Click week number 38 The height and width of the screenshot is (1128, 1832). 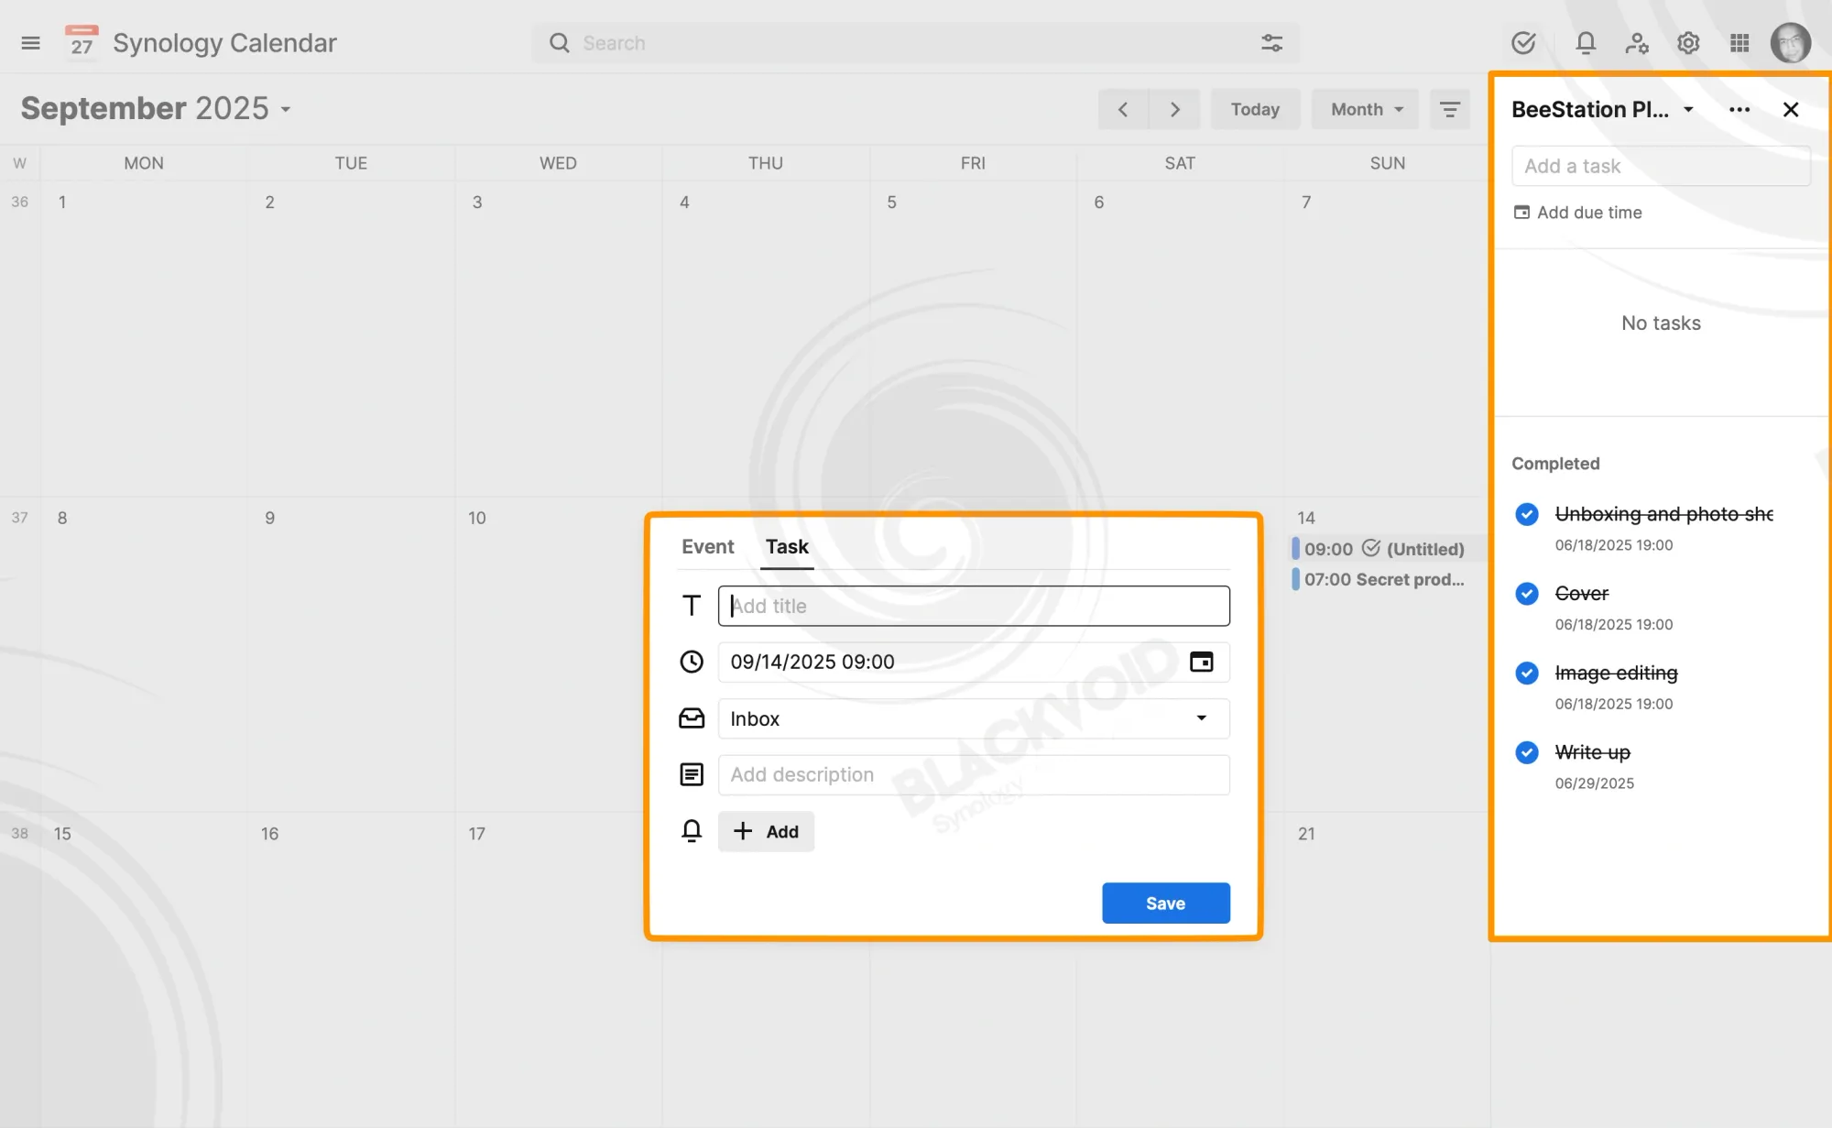click(19, 834)
